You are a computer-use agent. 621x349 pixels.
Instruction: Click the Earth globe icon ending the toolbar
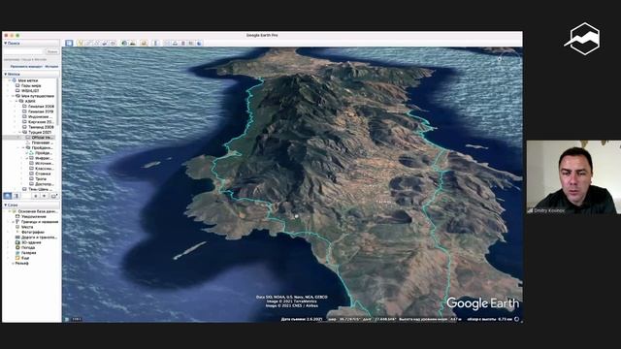199,43
